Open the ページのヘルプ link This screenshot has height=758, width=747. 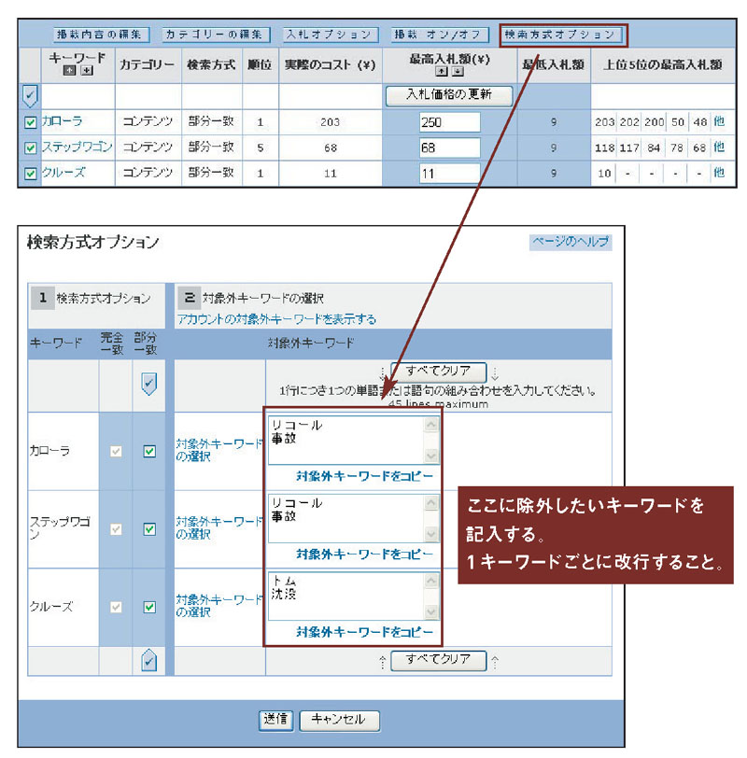(x=571, y=242)
